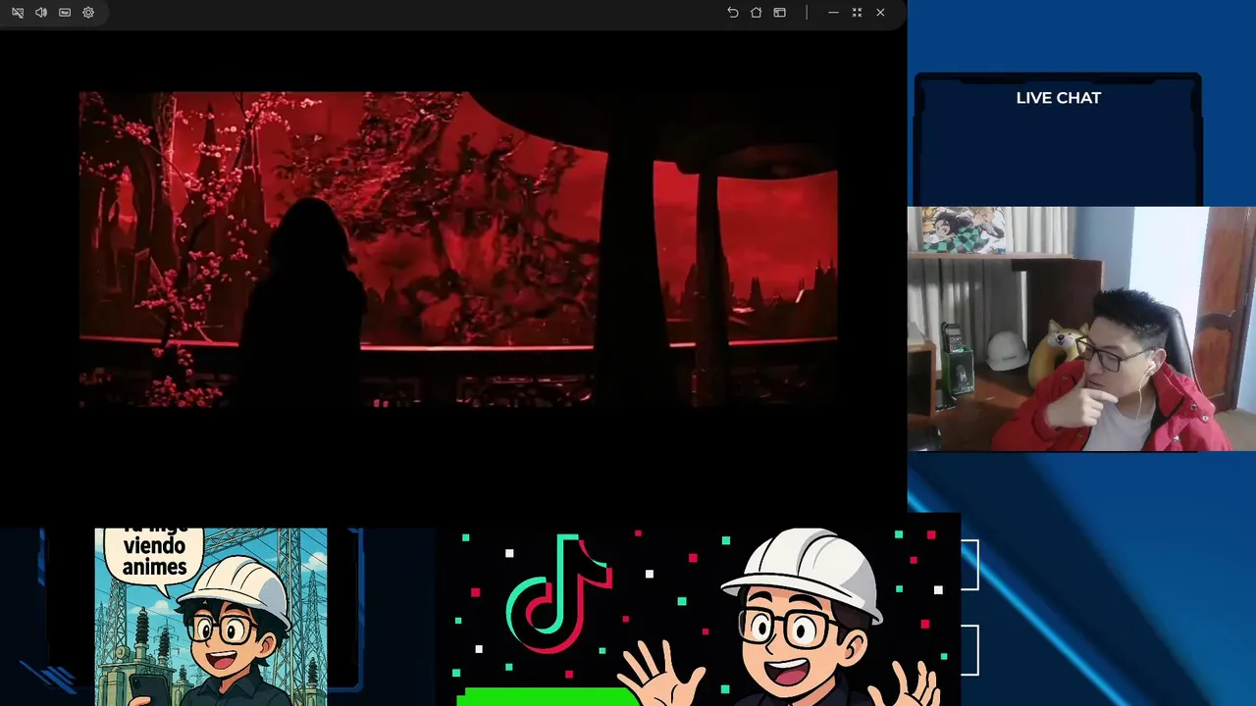The width and height of the screenshot is (1256, 706).
Task: Click the home icon in title bar
Action: click(756, 13)
